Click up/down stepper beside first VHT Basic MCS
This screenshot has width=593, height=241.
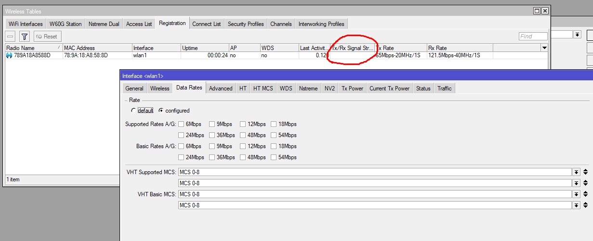pos(585,194)
